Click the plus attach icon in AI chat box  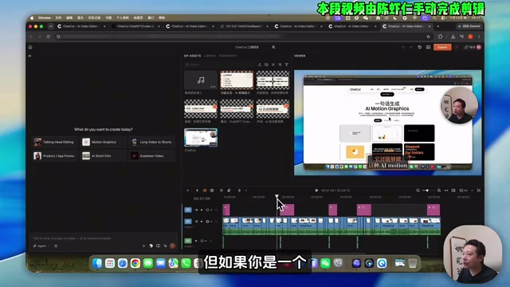143,246
